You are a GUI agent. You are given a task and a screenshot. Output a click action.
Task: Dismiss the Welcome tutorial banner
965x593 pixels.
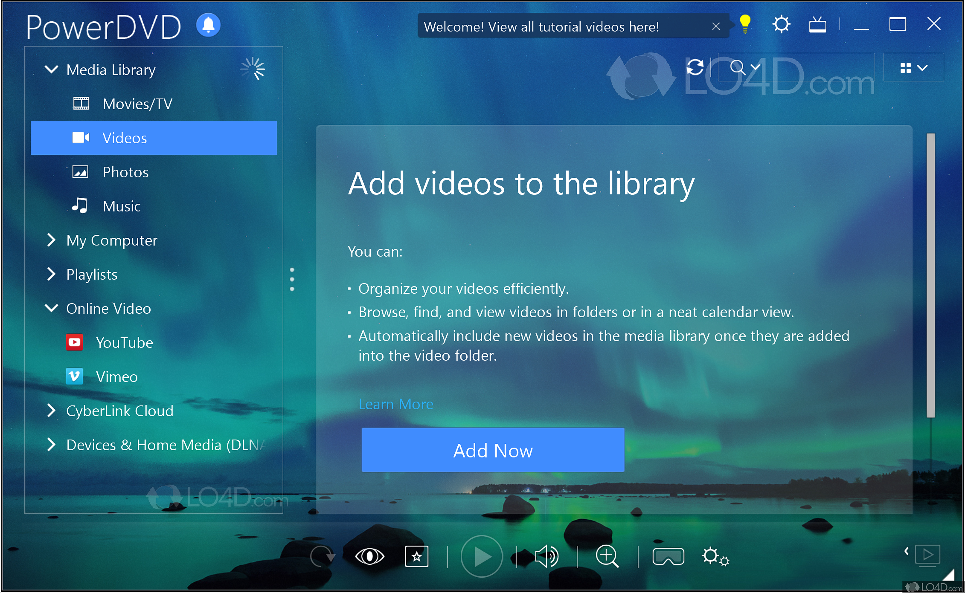[716, 26]
